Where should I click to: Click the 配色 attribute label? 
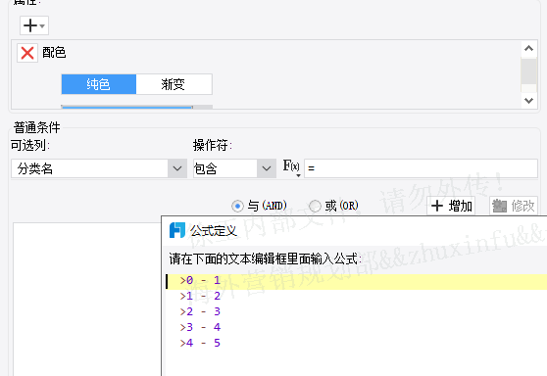[54, 53]
